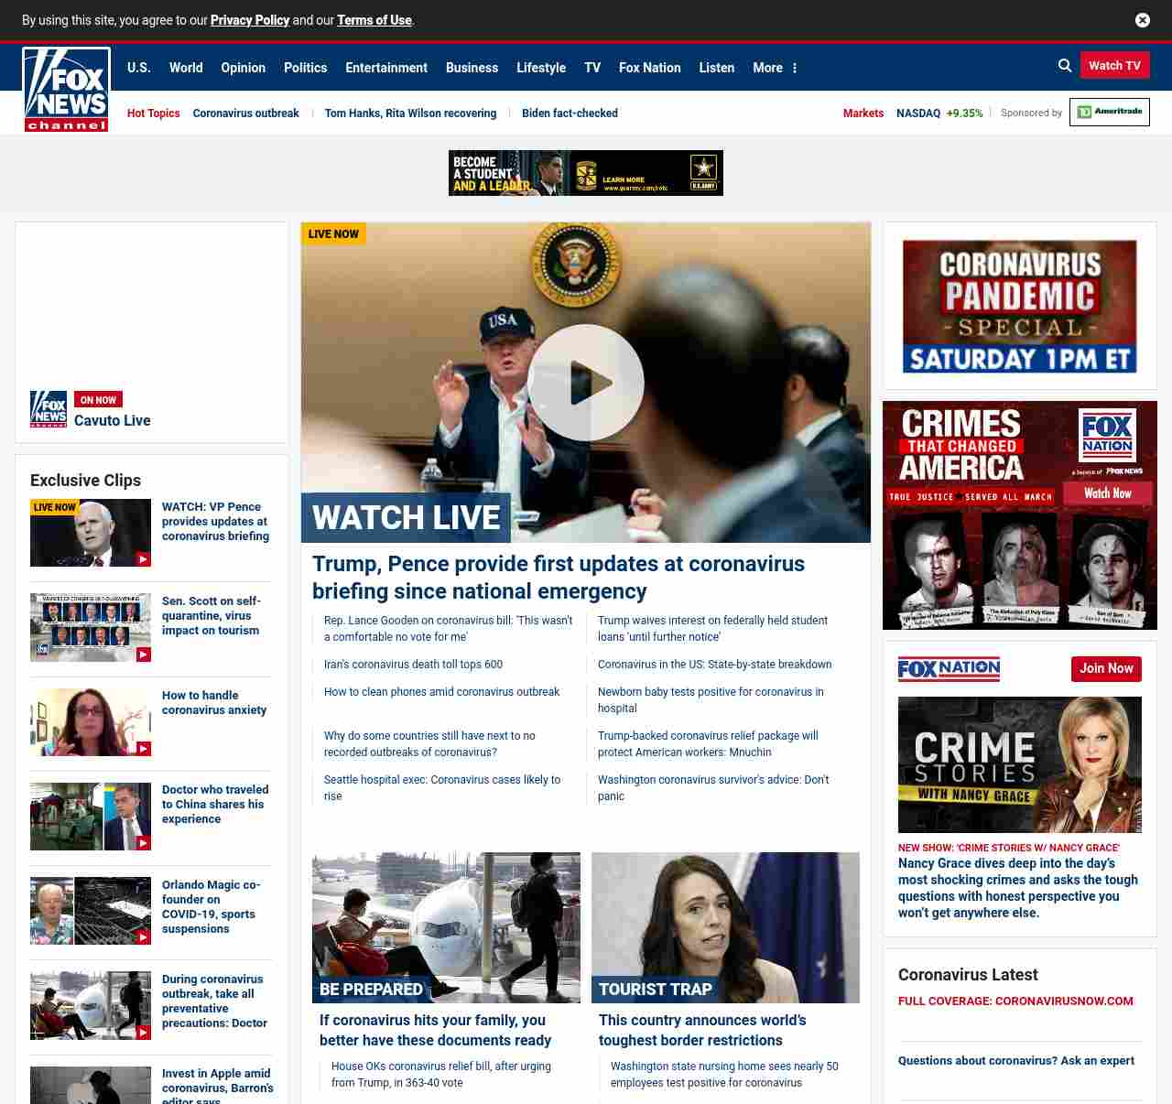Play the Watch Live video
Viewport: 1172px width, 1104px height.
585,383
